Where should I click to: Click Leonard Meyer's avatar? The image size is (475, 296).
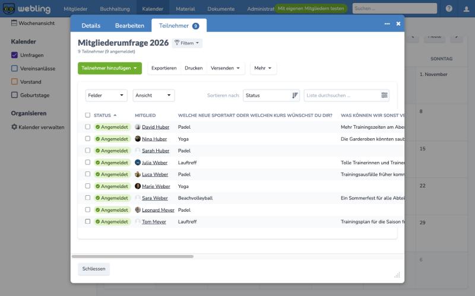tap(138, 210)
